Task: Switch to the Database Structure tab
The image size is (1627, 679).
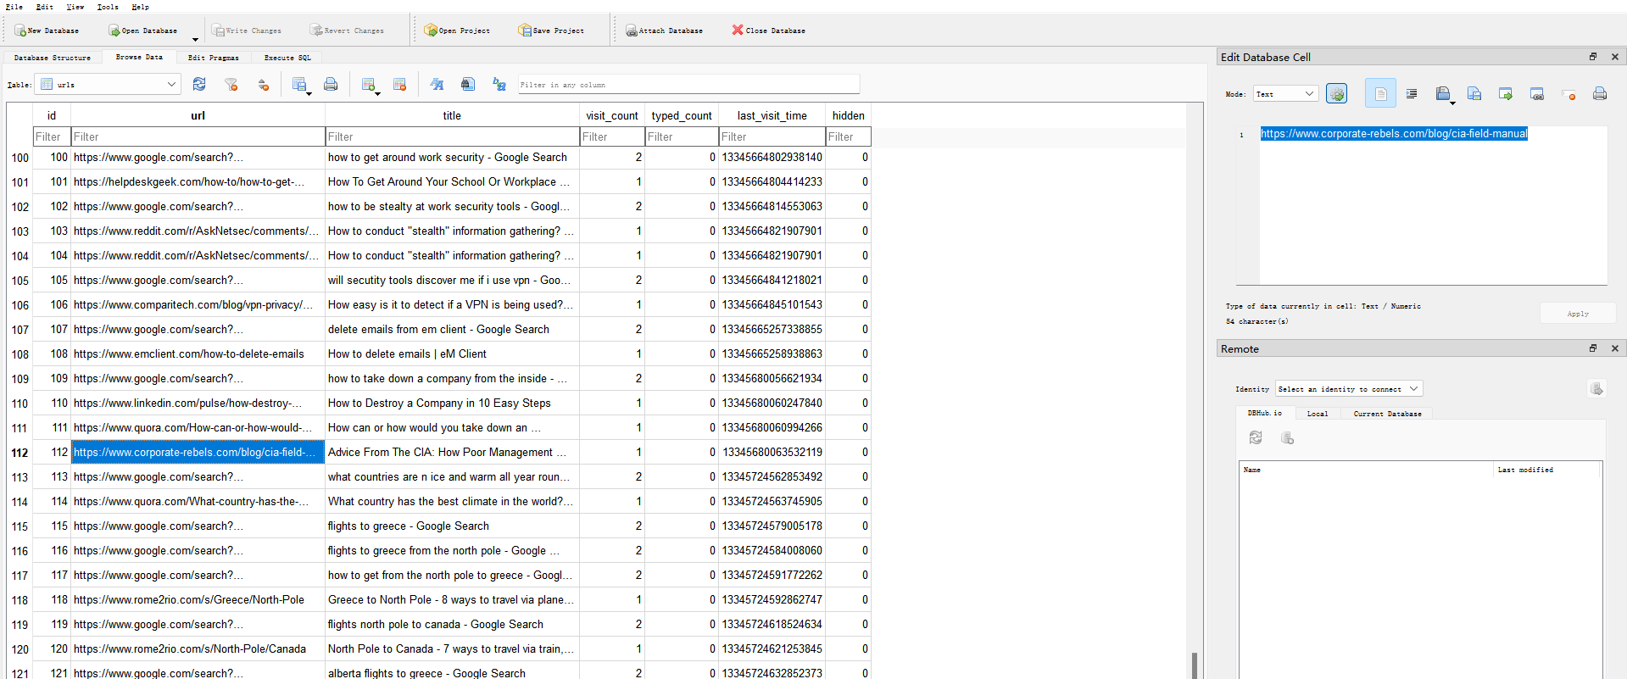Action: click(x=53, y=58)
